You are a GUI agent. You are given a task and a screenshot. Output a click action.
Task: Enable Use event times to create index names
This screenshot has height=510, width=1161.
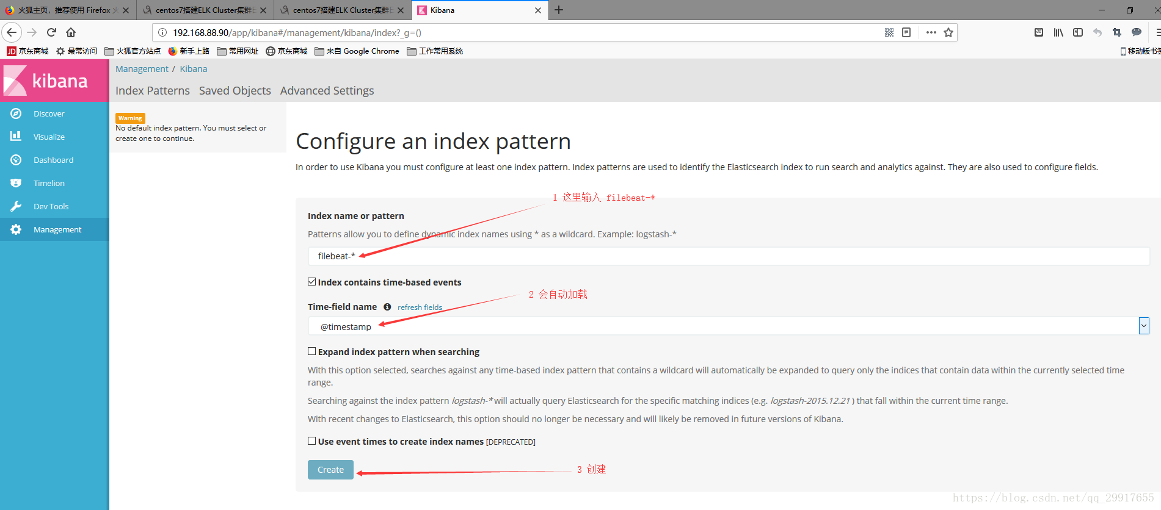point(311,440)
